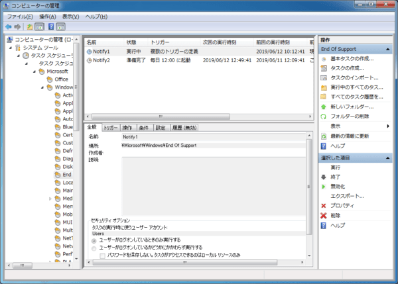Collapse the システム ツール tree node
The height and width of the screenshot is (284, 398).
[11, 48]
